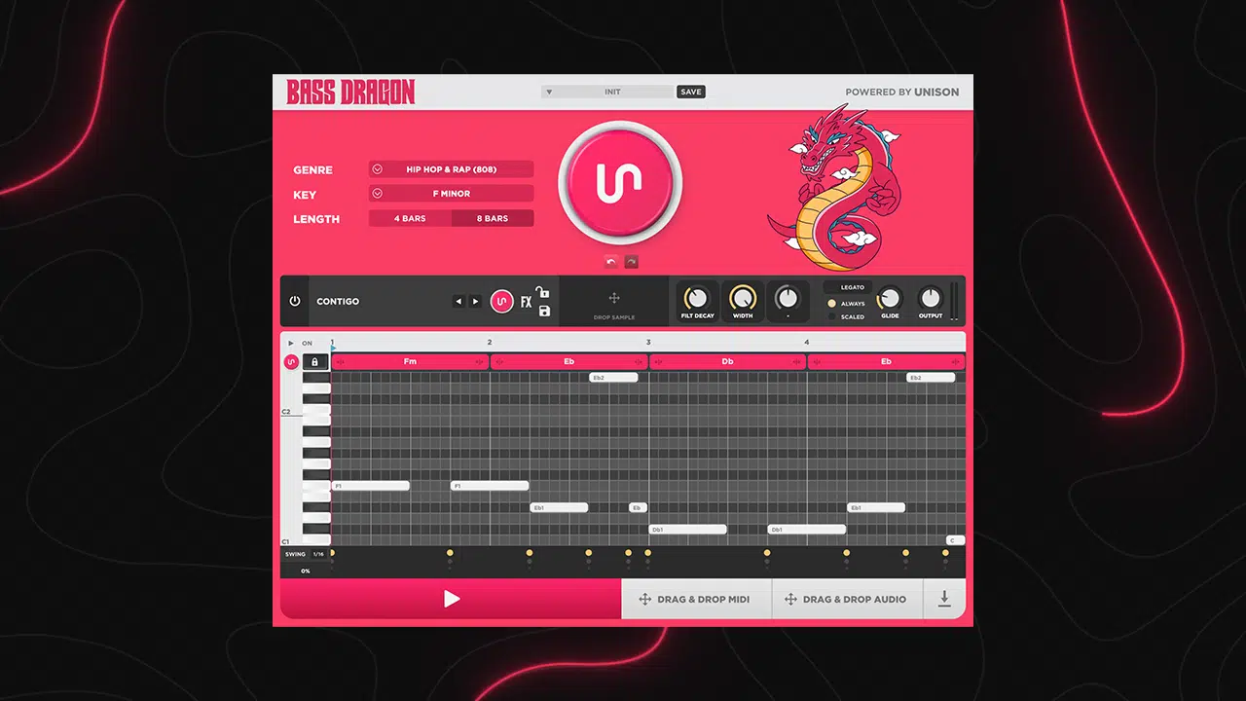This screenshot has width=1246, height=701.
Task: Click the output level meter
Action: [954, 302]
